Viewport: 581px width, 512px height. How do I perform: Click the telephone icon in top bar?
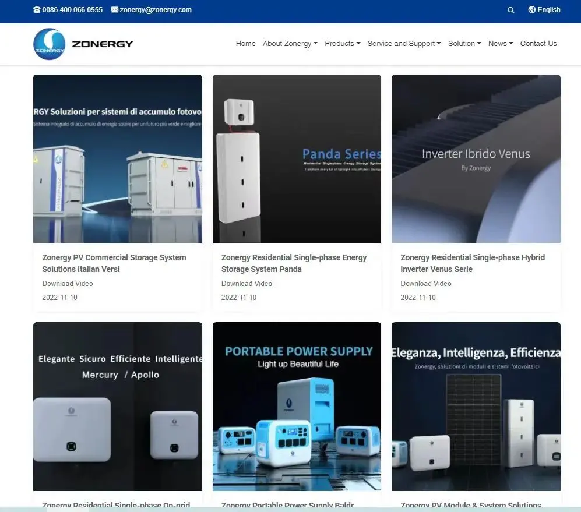37,10
